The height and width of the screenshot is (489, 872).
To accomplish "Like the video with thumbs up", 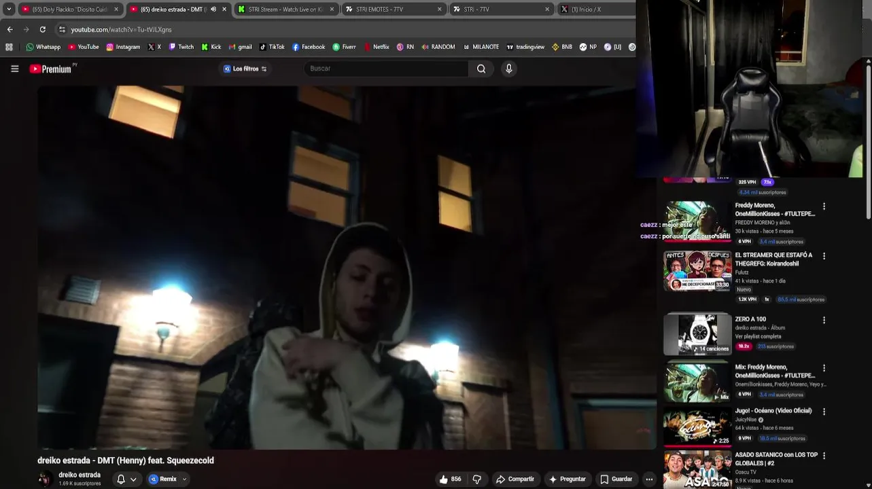I will 450,479.
